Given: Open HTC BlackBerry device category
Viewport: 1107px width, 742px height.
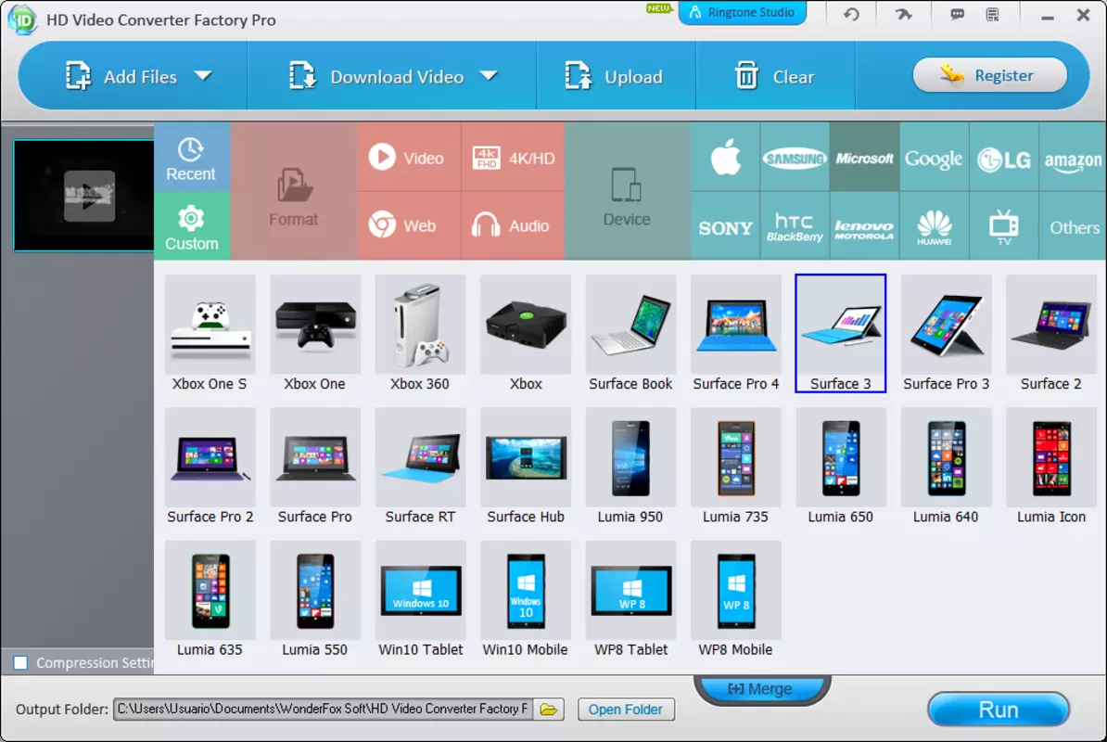Looking at the screenshot, I should 795,226.
